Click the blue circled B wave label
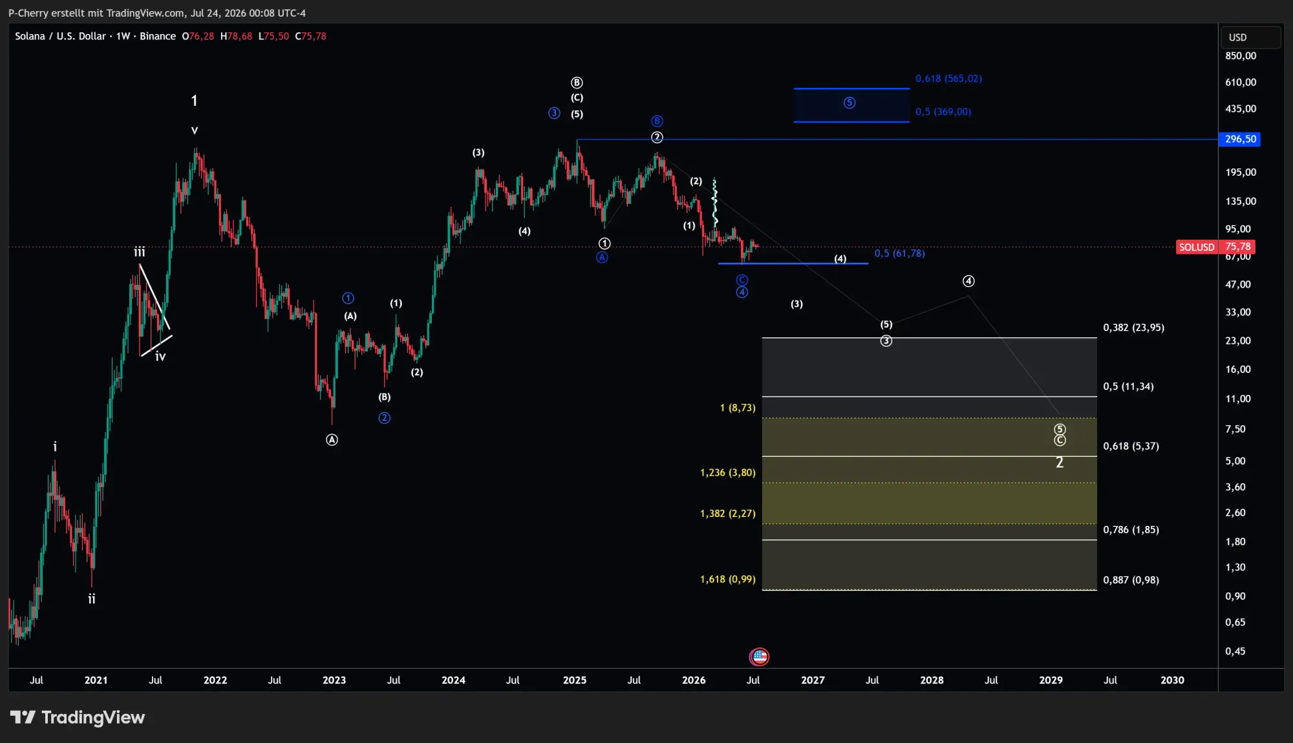 [x=657, y=121]
